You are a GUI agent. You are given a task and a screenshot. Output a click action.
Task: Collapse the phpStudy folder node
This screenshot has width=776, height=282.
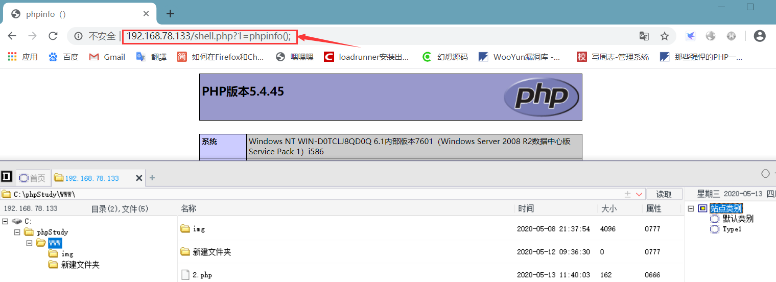click(17, 232)
